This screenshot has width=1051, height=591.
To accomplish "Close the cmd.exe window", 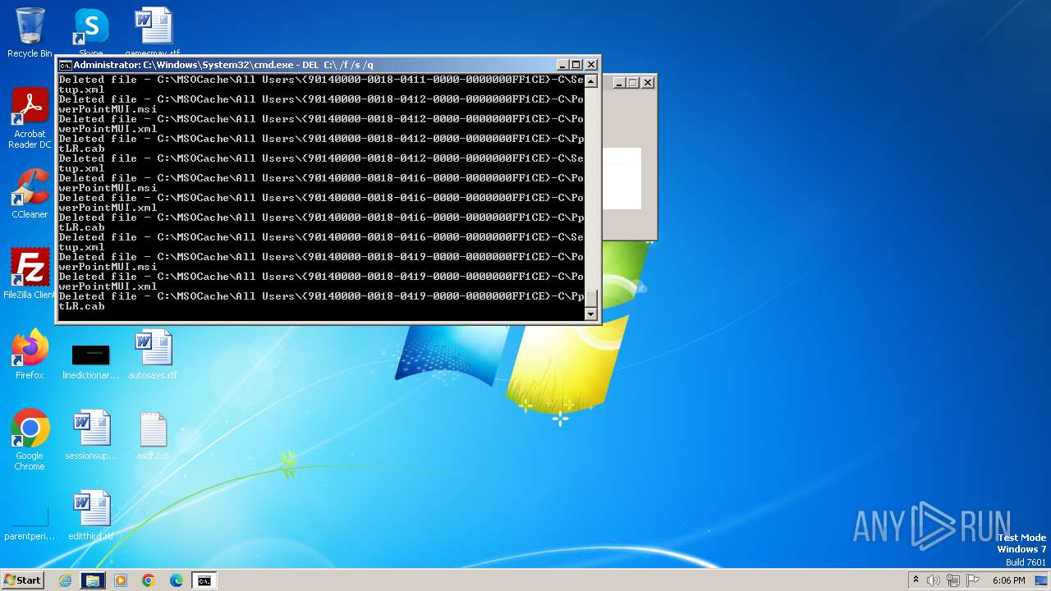I will (591, 65).
